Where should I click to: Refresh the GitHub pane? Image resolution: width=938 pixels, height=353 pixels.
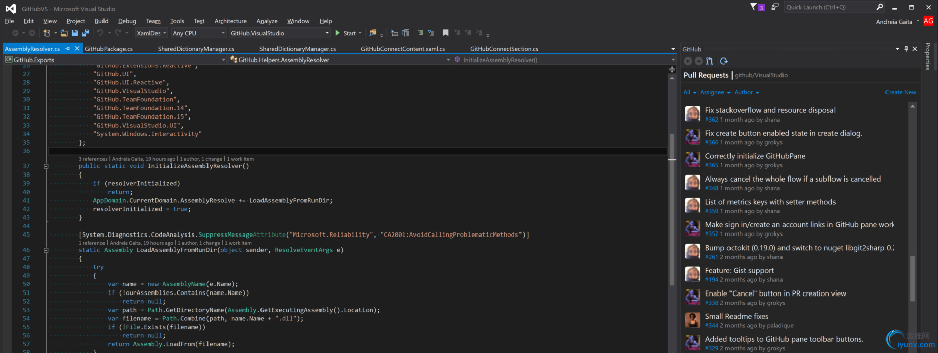pyautogui.click(x=724, y=61)
